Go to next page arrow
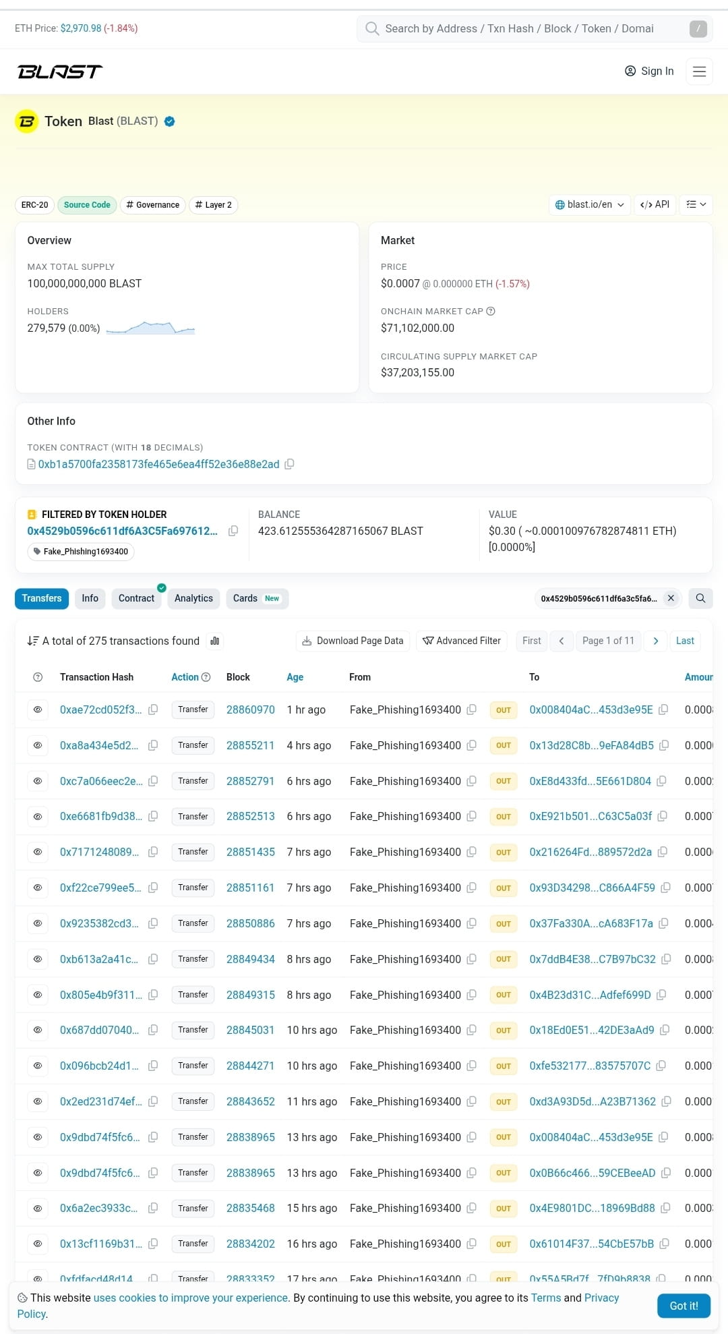 point(655,641)
